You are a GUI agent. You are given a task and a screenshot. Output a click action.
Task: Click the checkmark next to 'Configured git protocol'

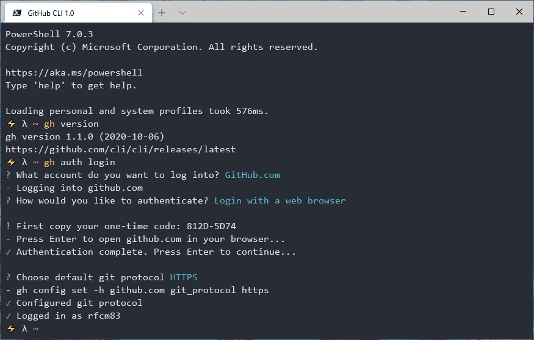coord(9,303)
